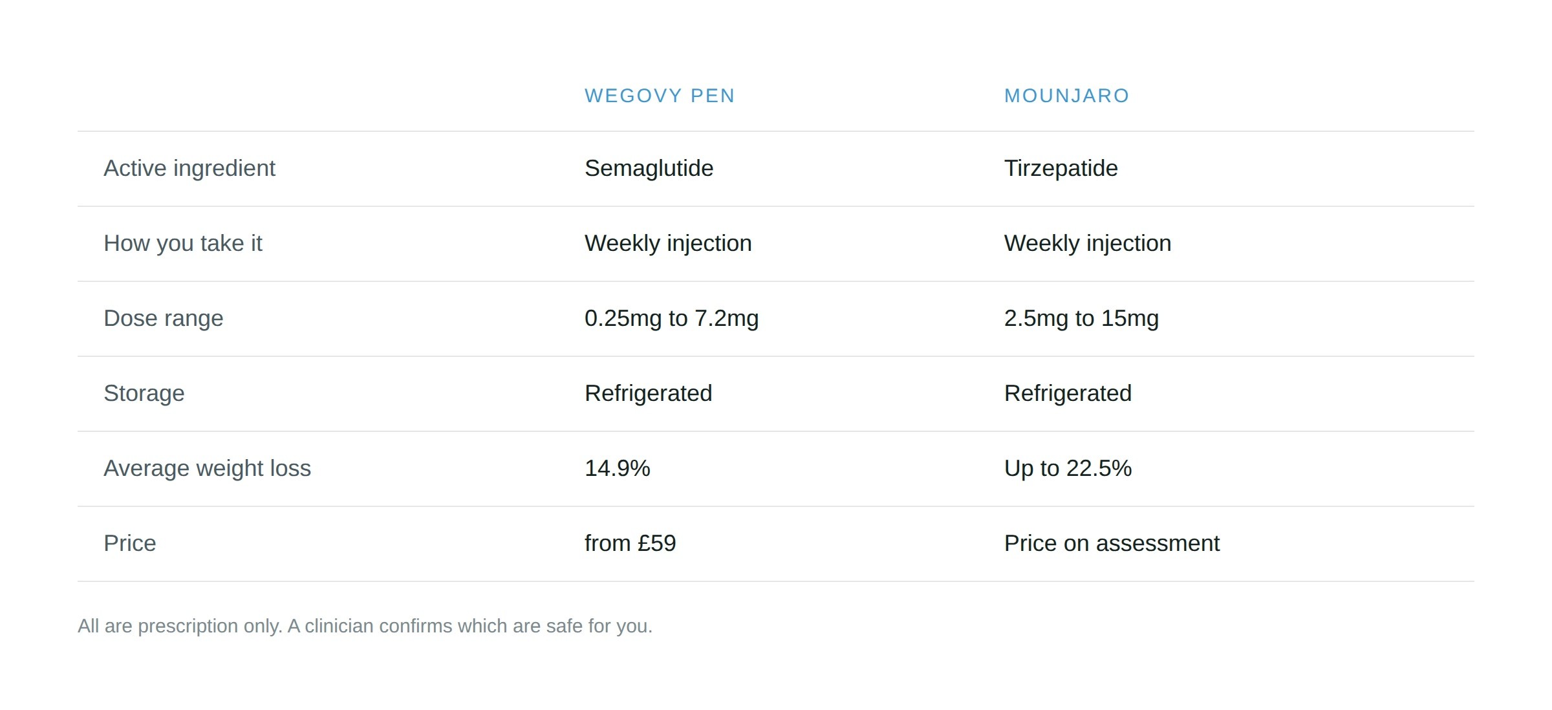The height and width of the screenshot is (710, 1552).
Task: Click the prescription only disclaimer note
Action: pyautogui.click(x=365, y=627)
